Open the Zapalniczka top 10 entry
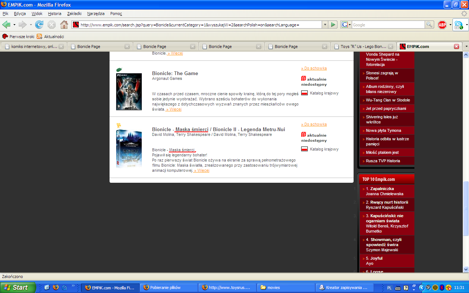Viewport: 469px width, 293px height. pyautogui.click(x=382, y=189)
